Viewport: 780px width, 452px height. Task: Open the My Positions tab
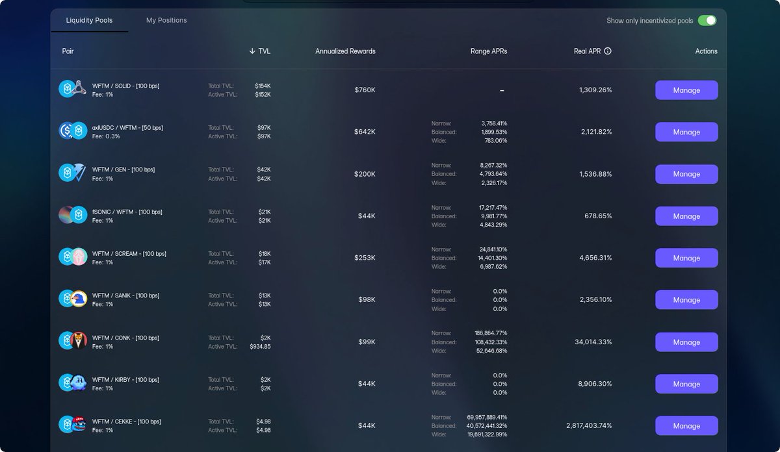(166, 20)
